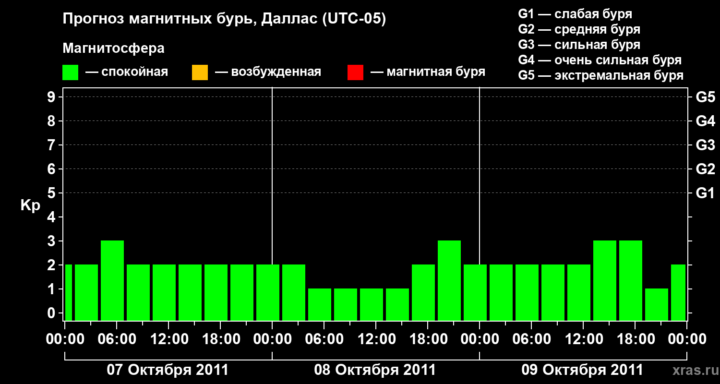Click the green 'спокойная' legend swatch
Viewport: 720px width, 384px height.
coord(71,72)
